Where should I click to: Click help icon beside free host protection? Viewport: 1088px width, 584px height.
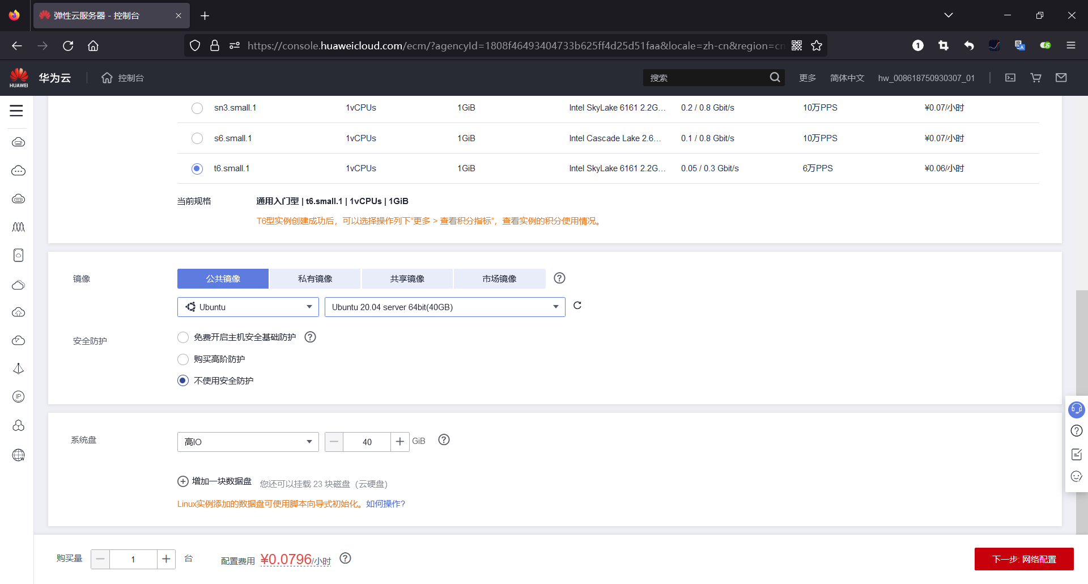click(310, 337)
